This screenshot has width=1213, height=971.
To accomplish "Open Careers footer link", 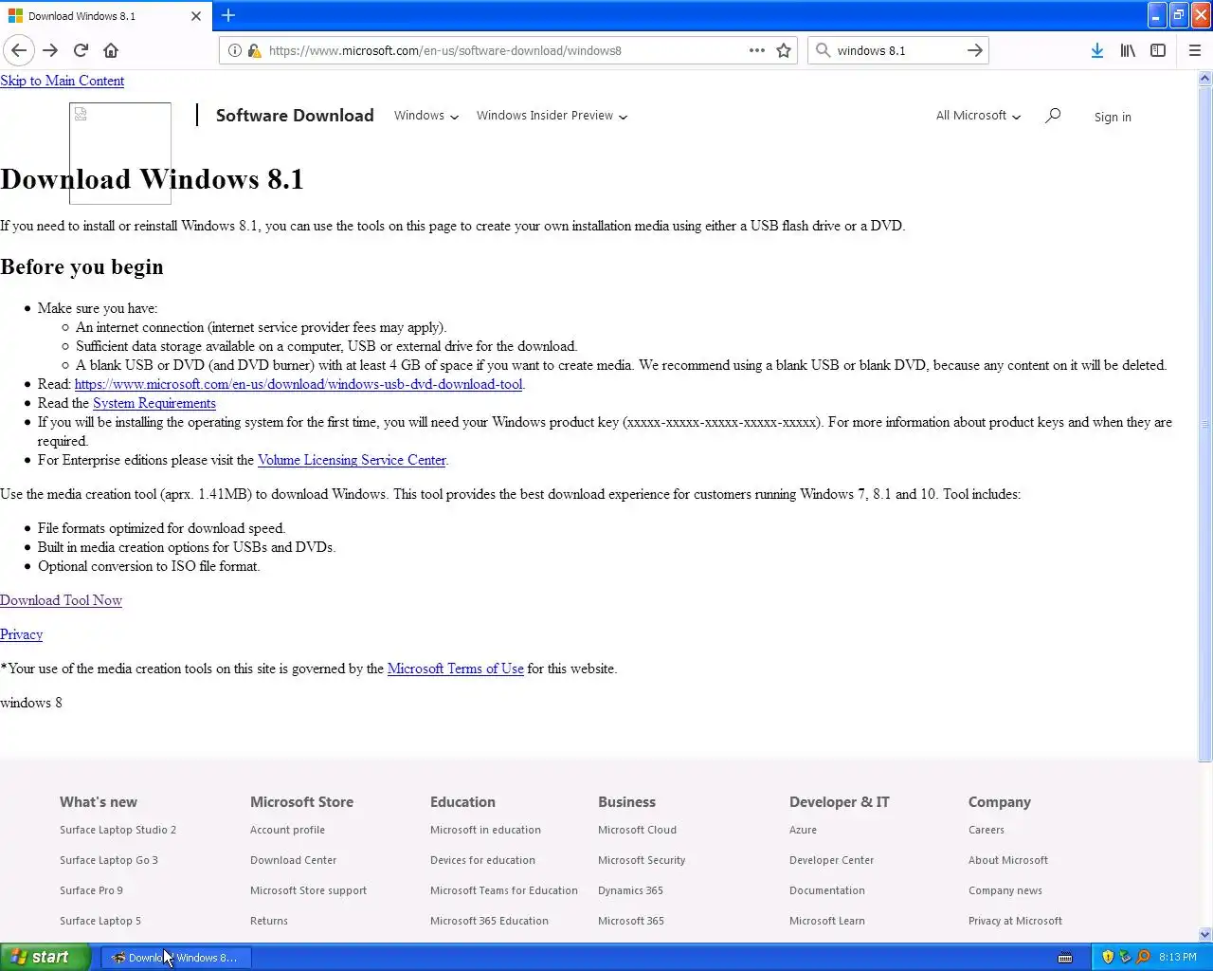I will point(986,830).
